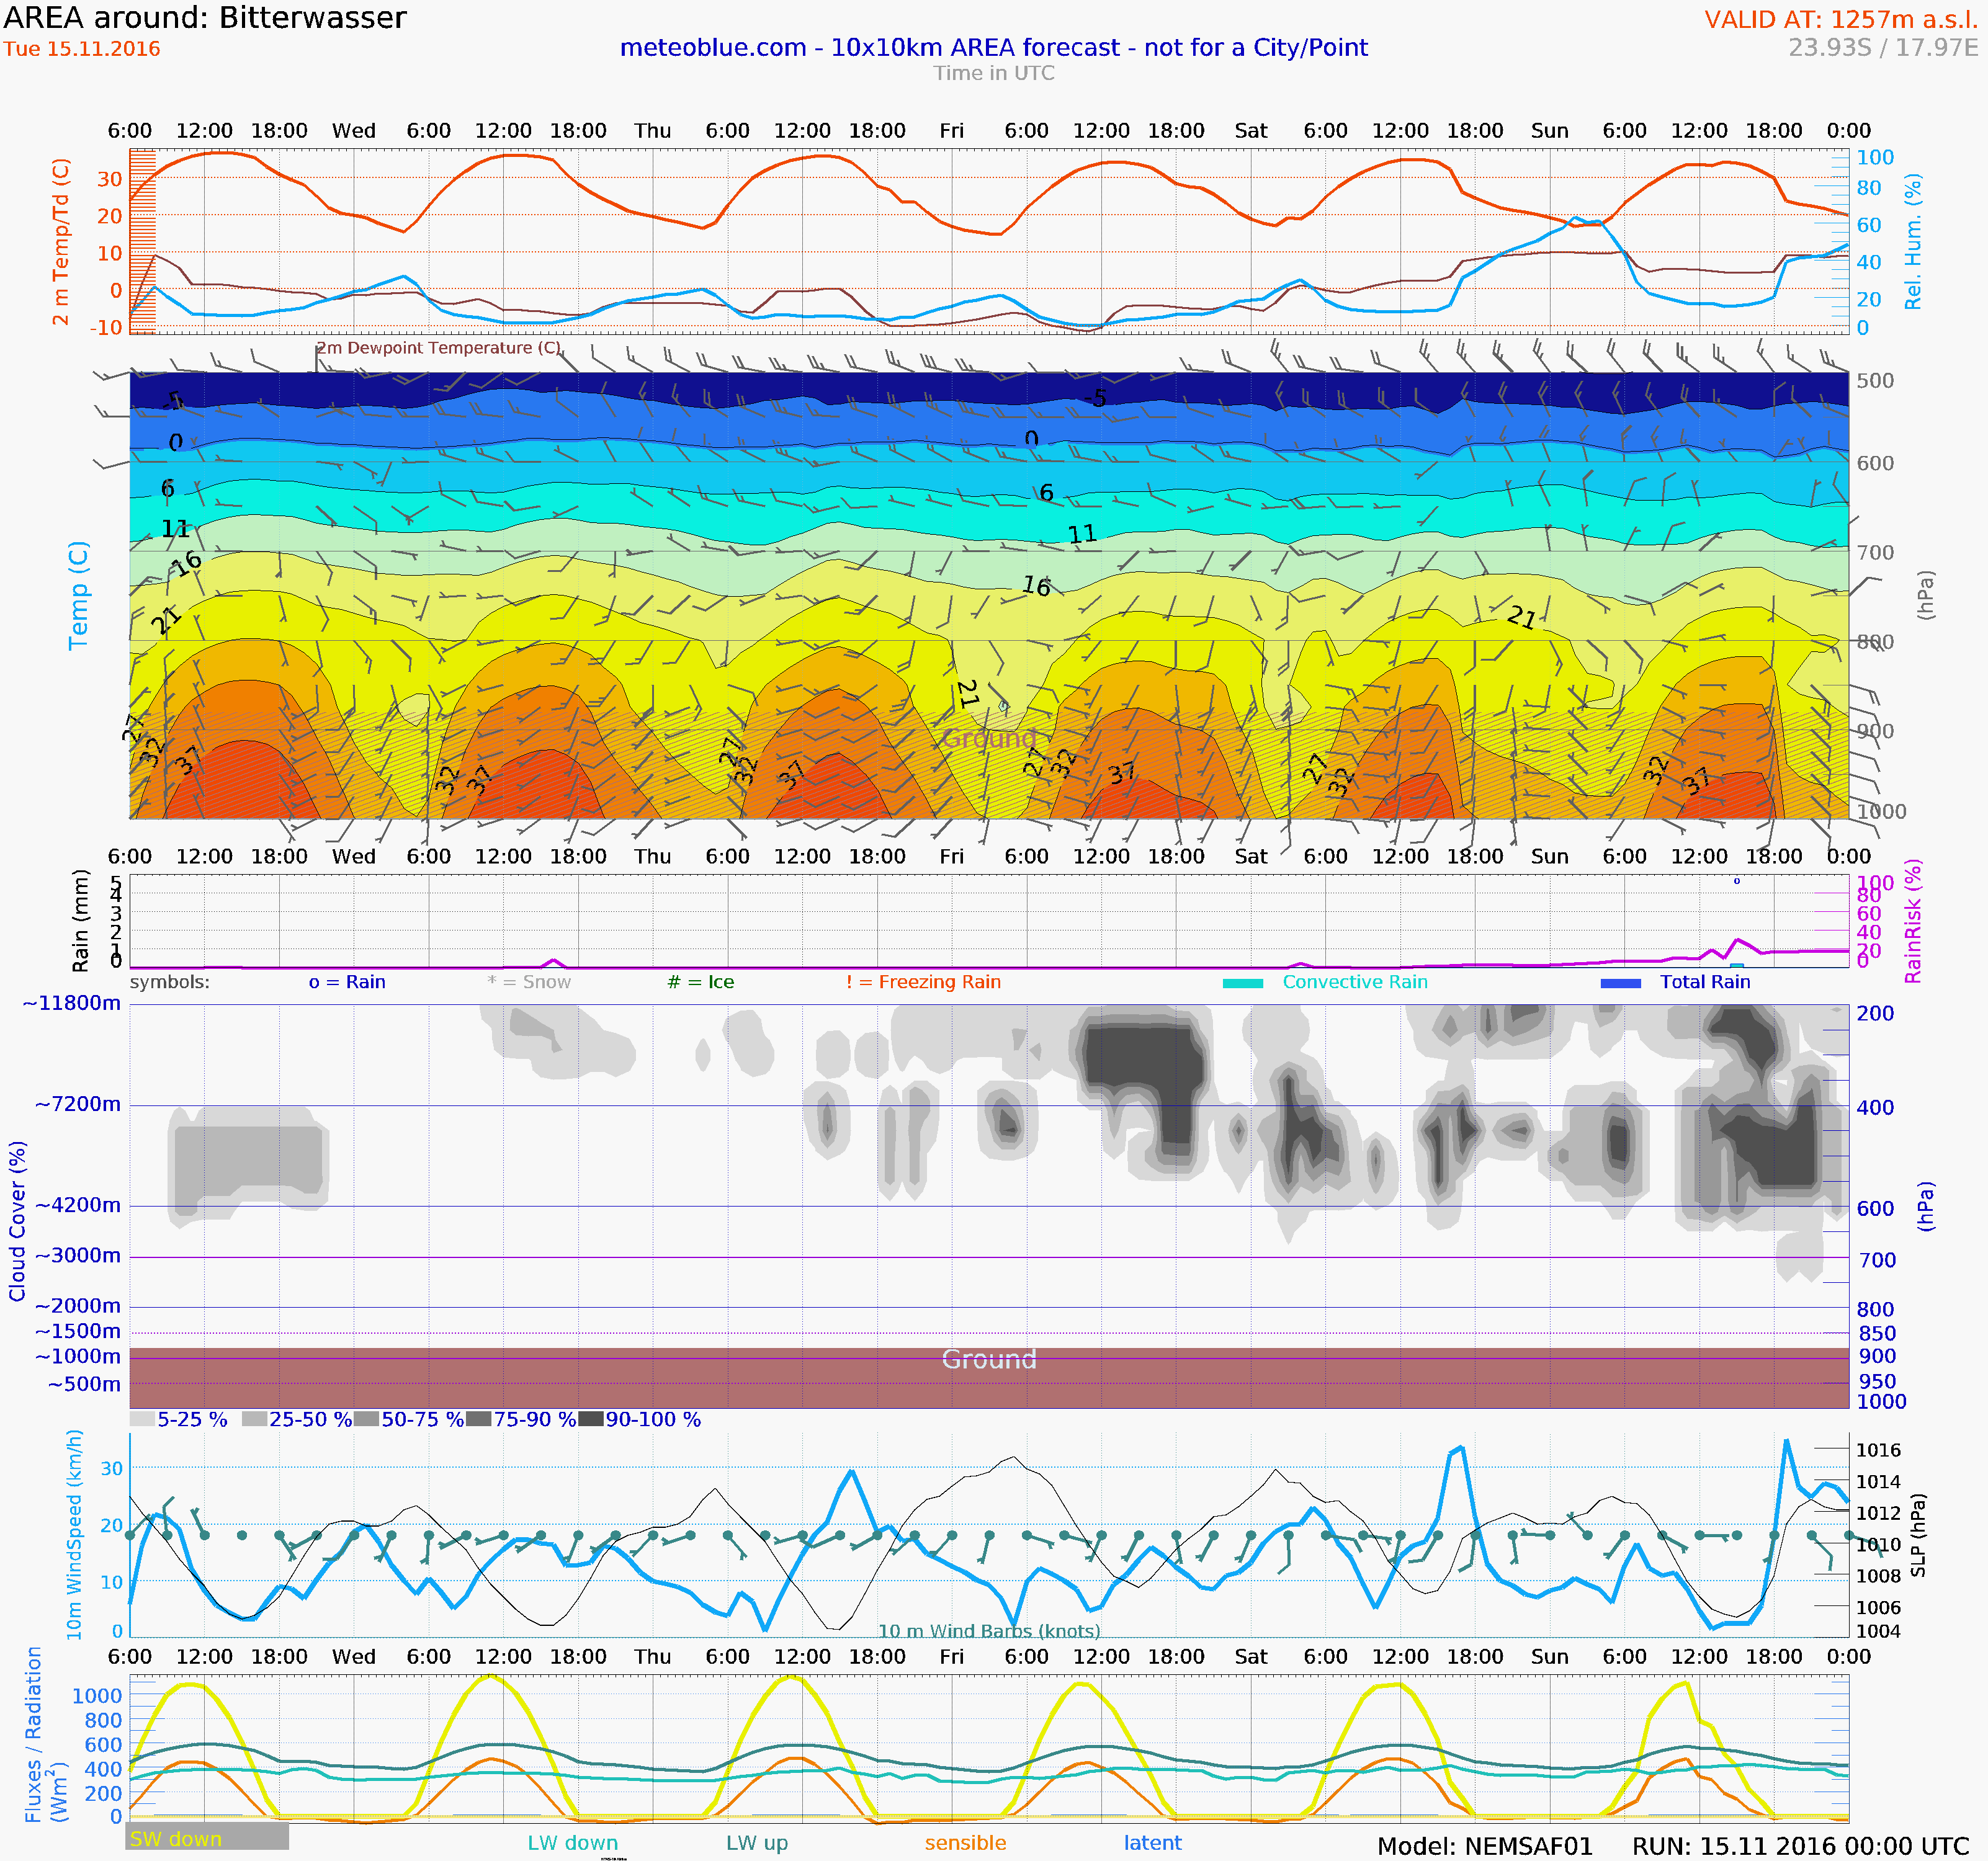Click the 'Rel. Hum. (%)' axis label
This screenshot has height=1861, width=1988.
1912,241
